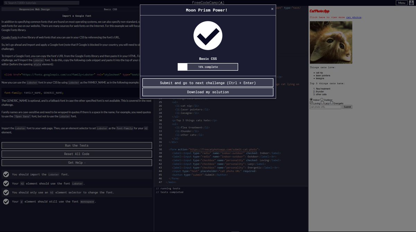Click the kitten photo in preview
416x232 pixels.
[x=331, y=42]
